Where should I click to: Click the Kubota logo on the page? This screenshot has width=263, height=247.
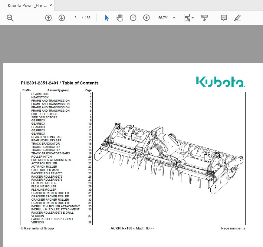click(220, 81)
